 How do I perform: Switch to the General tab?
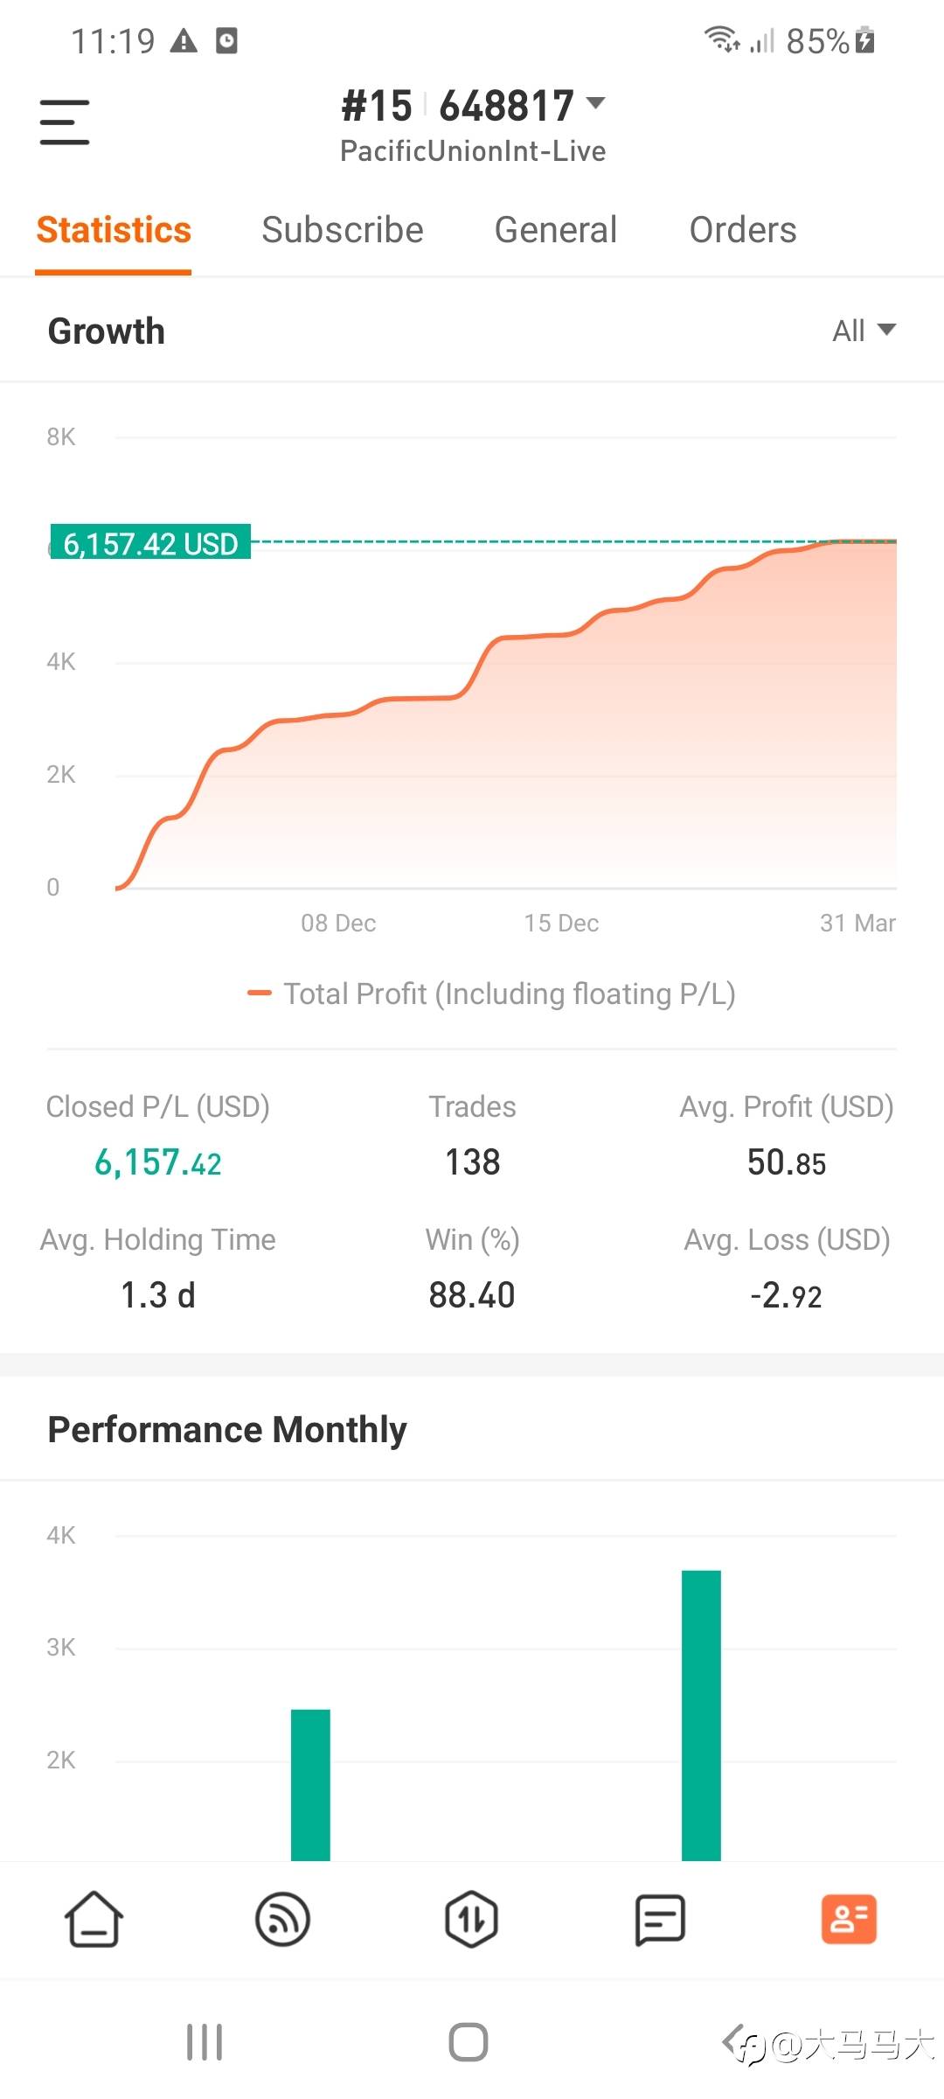click(x=555, y=230)
